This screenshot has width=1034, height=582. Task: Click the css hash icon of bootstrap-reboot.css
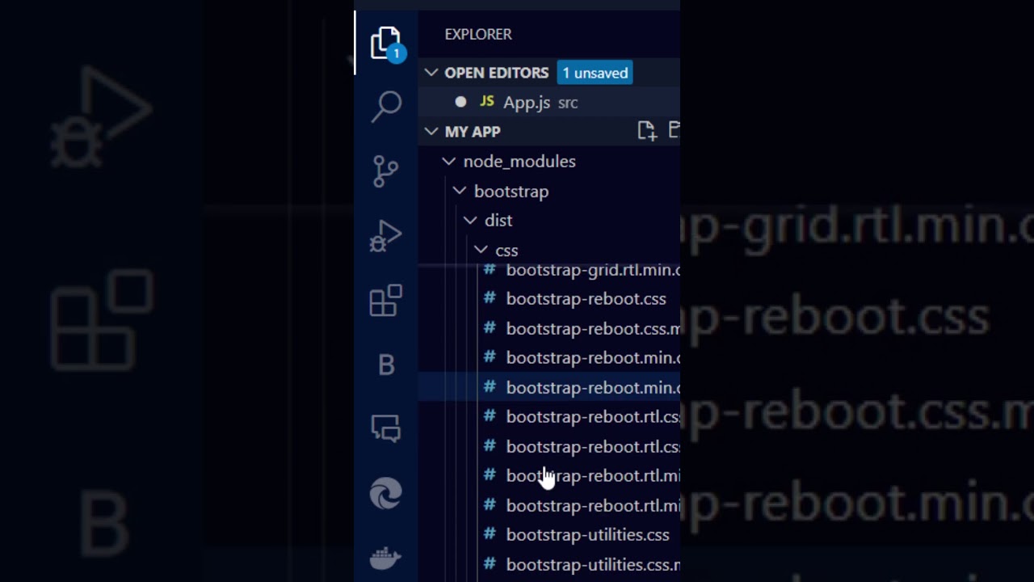[x=490, y=298]
